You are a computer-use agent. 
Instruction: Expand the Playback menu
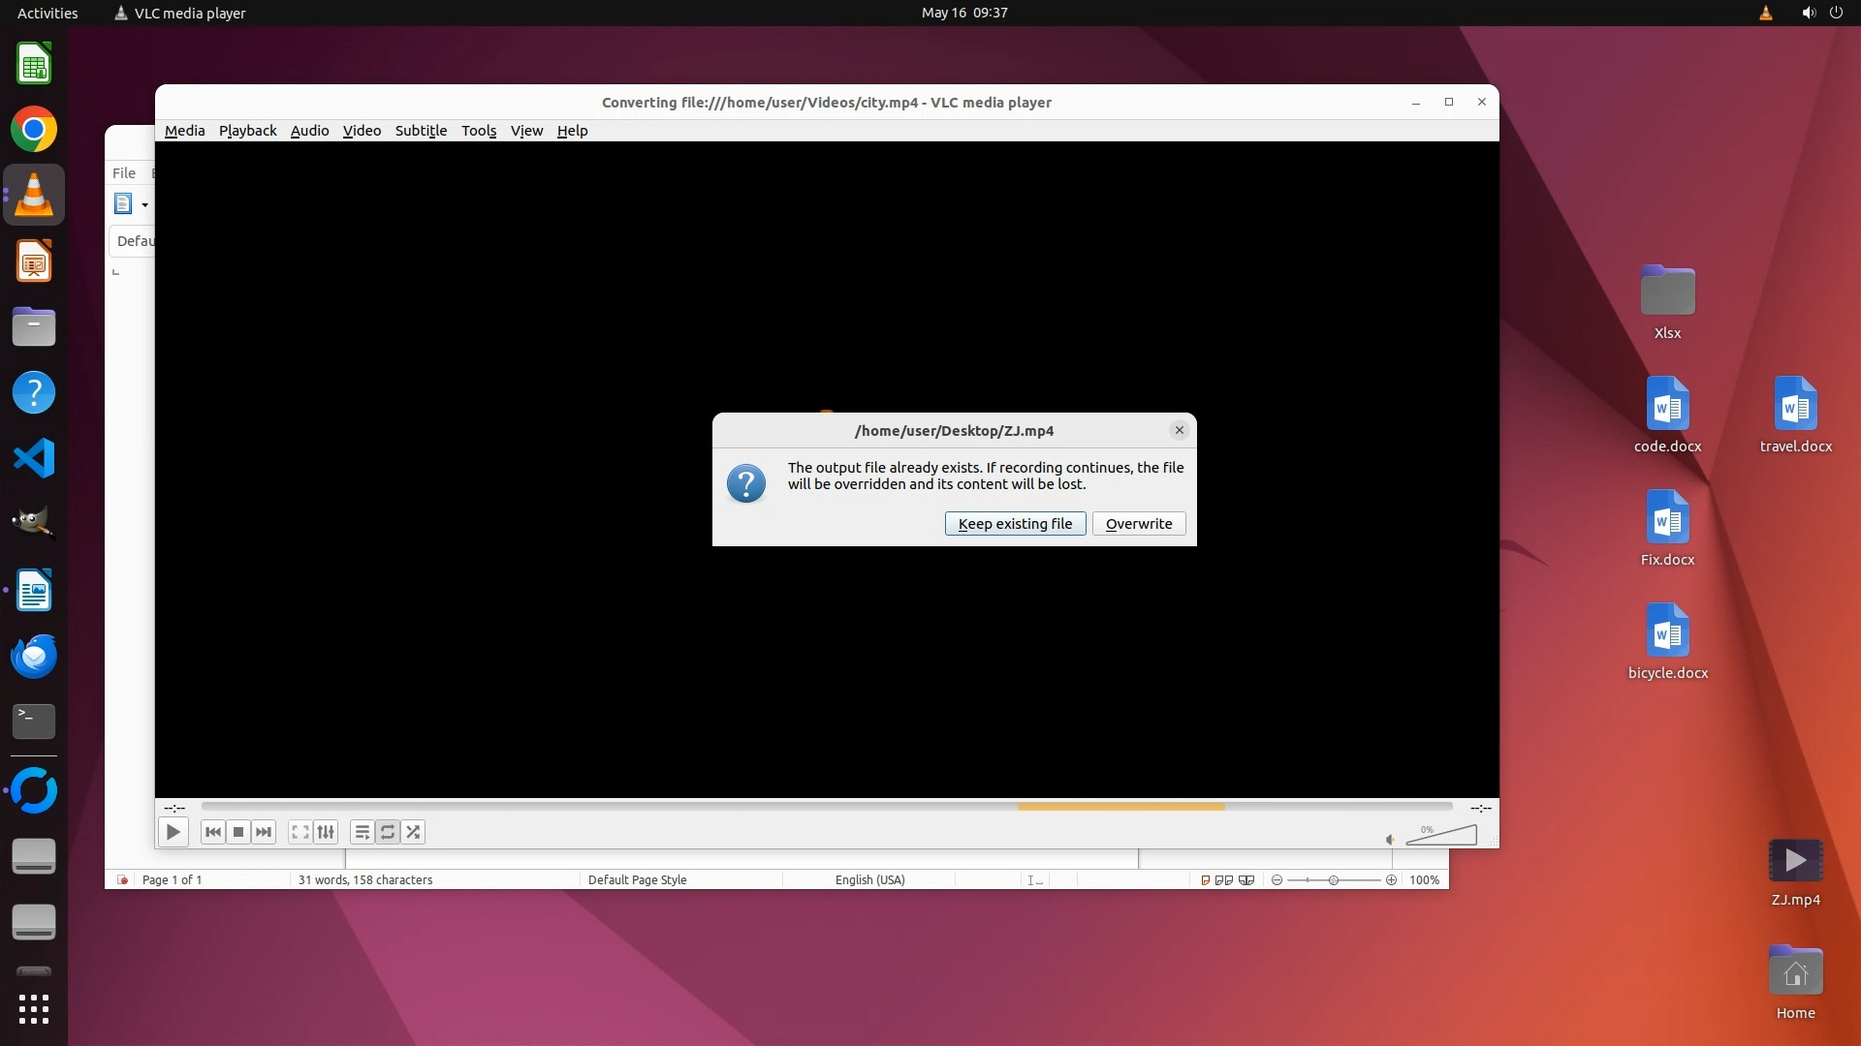click(x=247, y=131)
